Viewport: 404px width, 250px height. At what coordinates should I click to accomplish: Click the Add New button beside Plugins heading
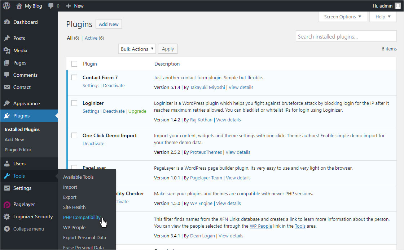pyautogui.click(x=109, y=24)
